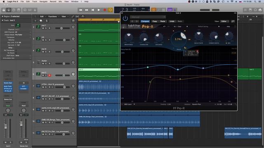
Task: Disable record on the Inst 2 track
Action: [x=49, y=75]
